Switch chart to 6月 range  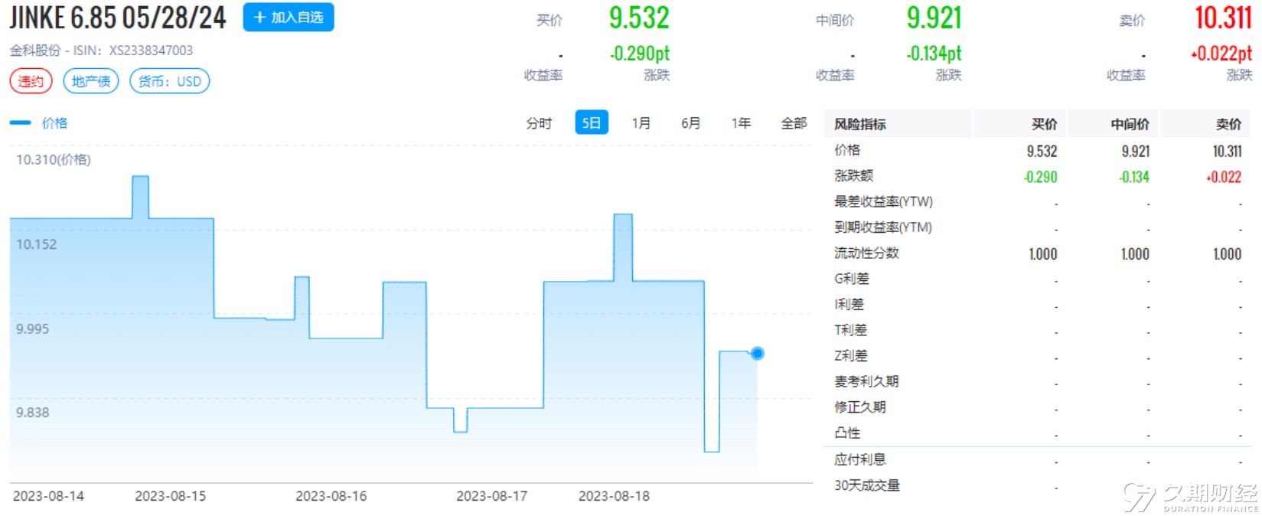point(690,123)
